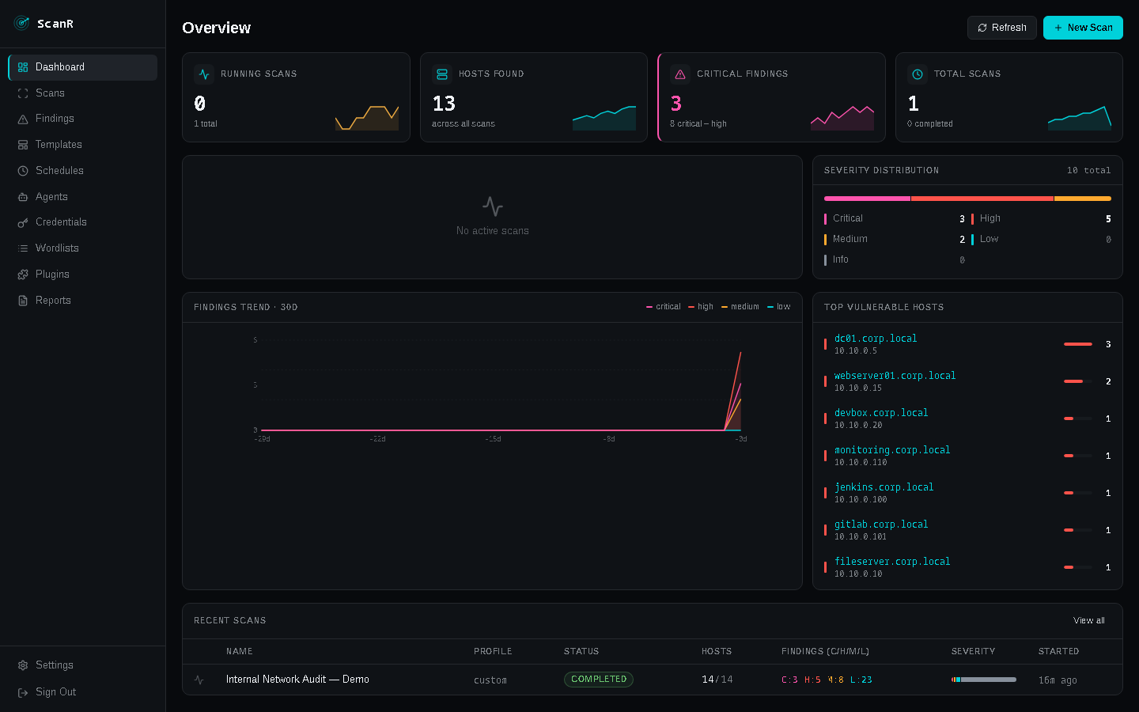The image size is (1139, 712).
Task: Click the ScanR logo icon
Action: click(21, 24)
